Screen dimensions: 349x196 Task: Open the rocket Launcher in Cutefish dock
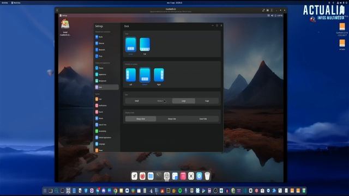[x=135, y=176]
